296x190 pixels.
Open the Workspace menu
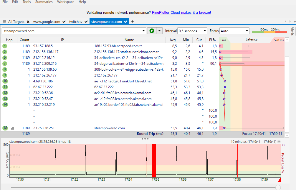[65, 2]
